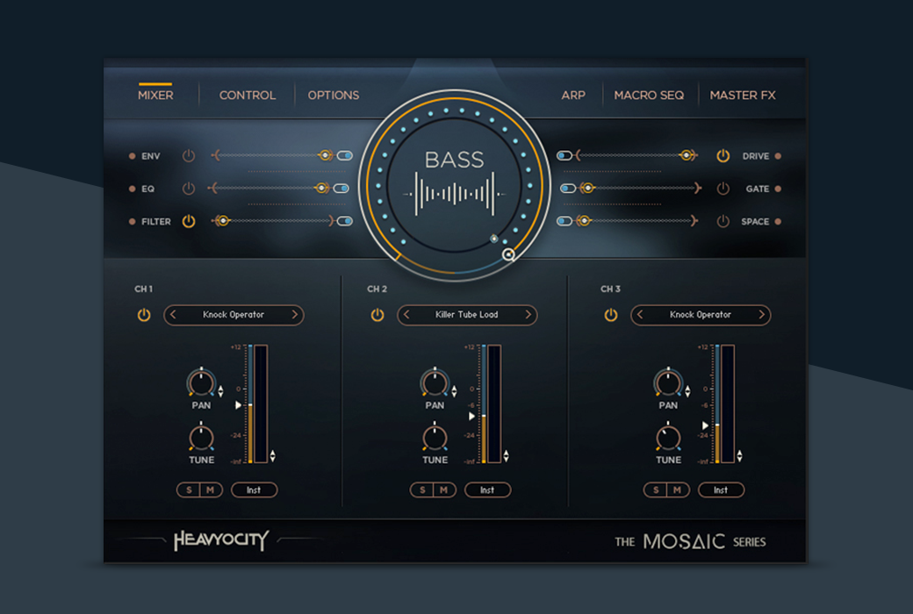913x614 pixels.
Task: Click the CH 2 PAN knob
Action: click(x=435, y=383)
